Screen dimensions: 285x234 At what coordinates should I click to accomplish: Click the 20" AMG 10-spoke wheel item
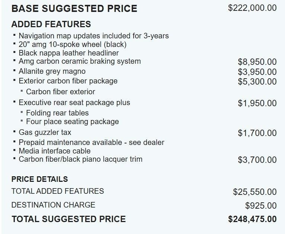point(73,44)
